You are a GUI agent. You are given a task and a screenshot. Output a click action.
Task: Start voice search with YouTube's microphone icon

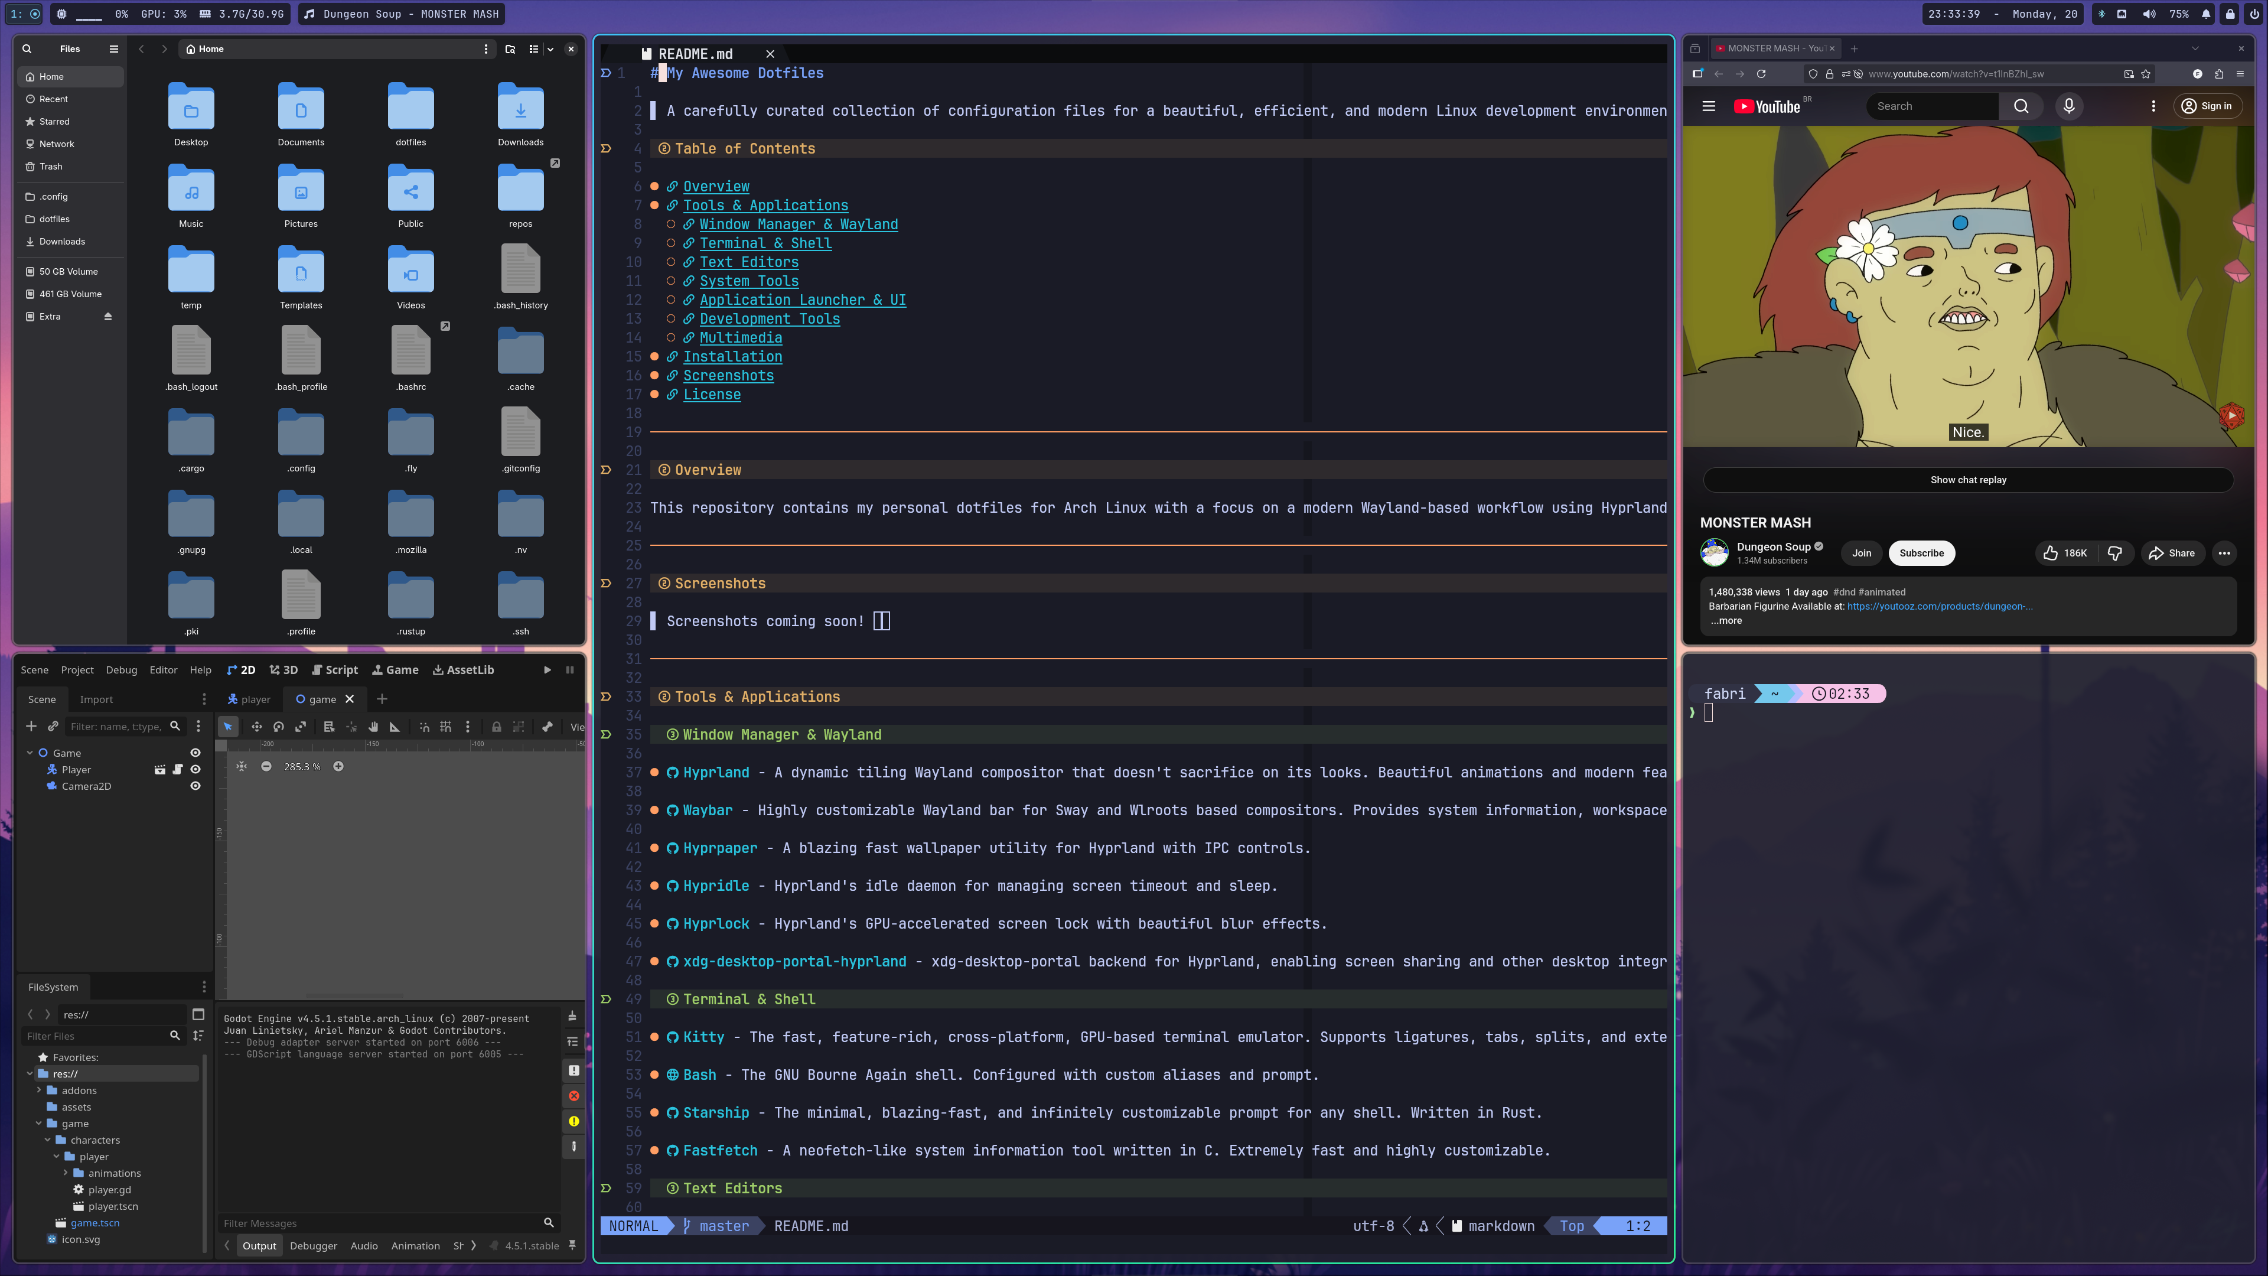coord(2069,106)
